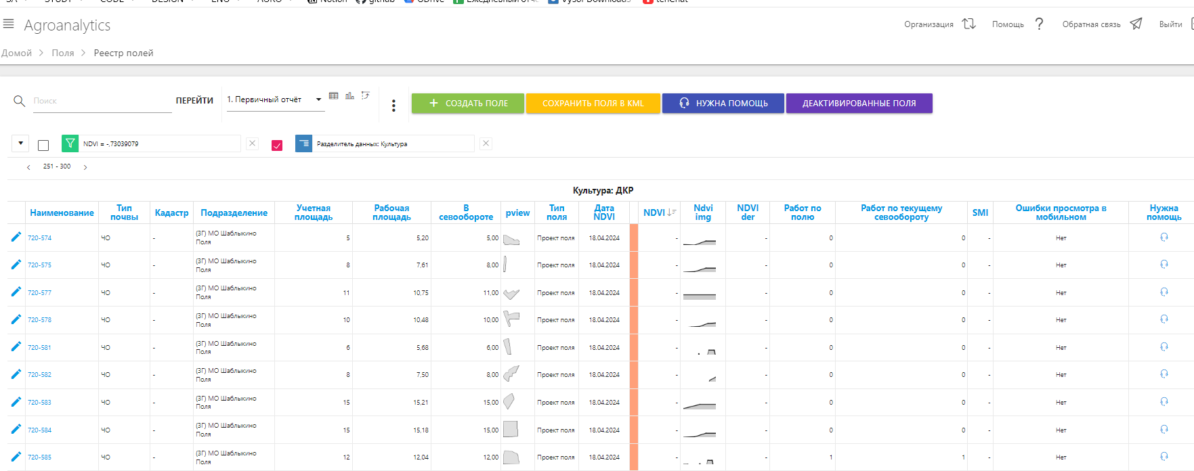Click the СОЗДАТЬ ПОЛЕ button
The width and height of the screenshot is (1194, 471).
[x=467, y=104]
